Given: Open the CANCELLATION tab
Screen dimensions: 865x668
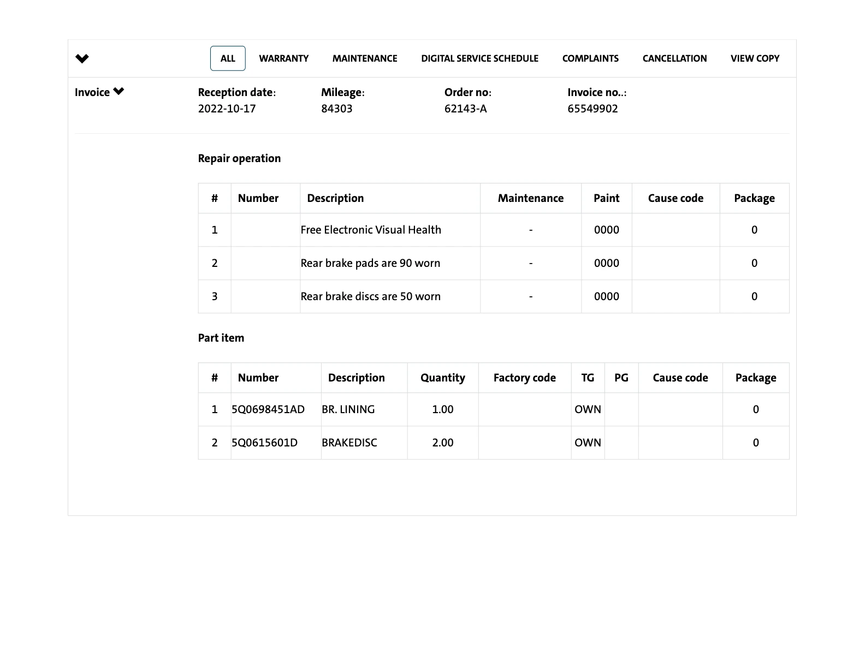Looking at the screenshot, I should 674,58.
